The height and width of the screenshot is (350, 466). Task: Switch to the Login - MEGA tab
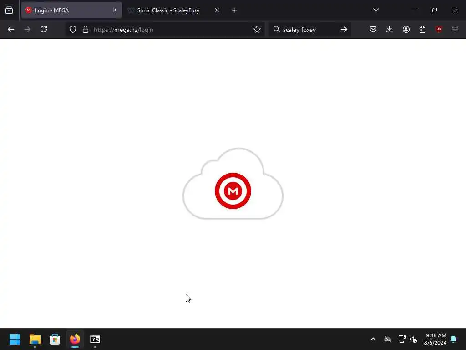(x=71, y=10)
